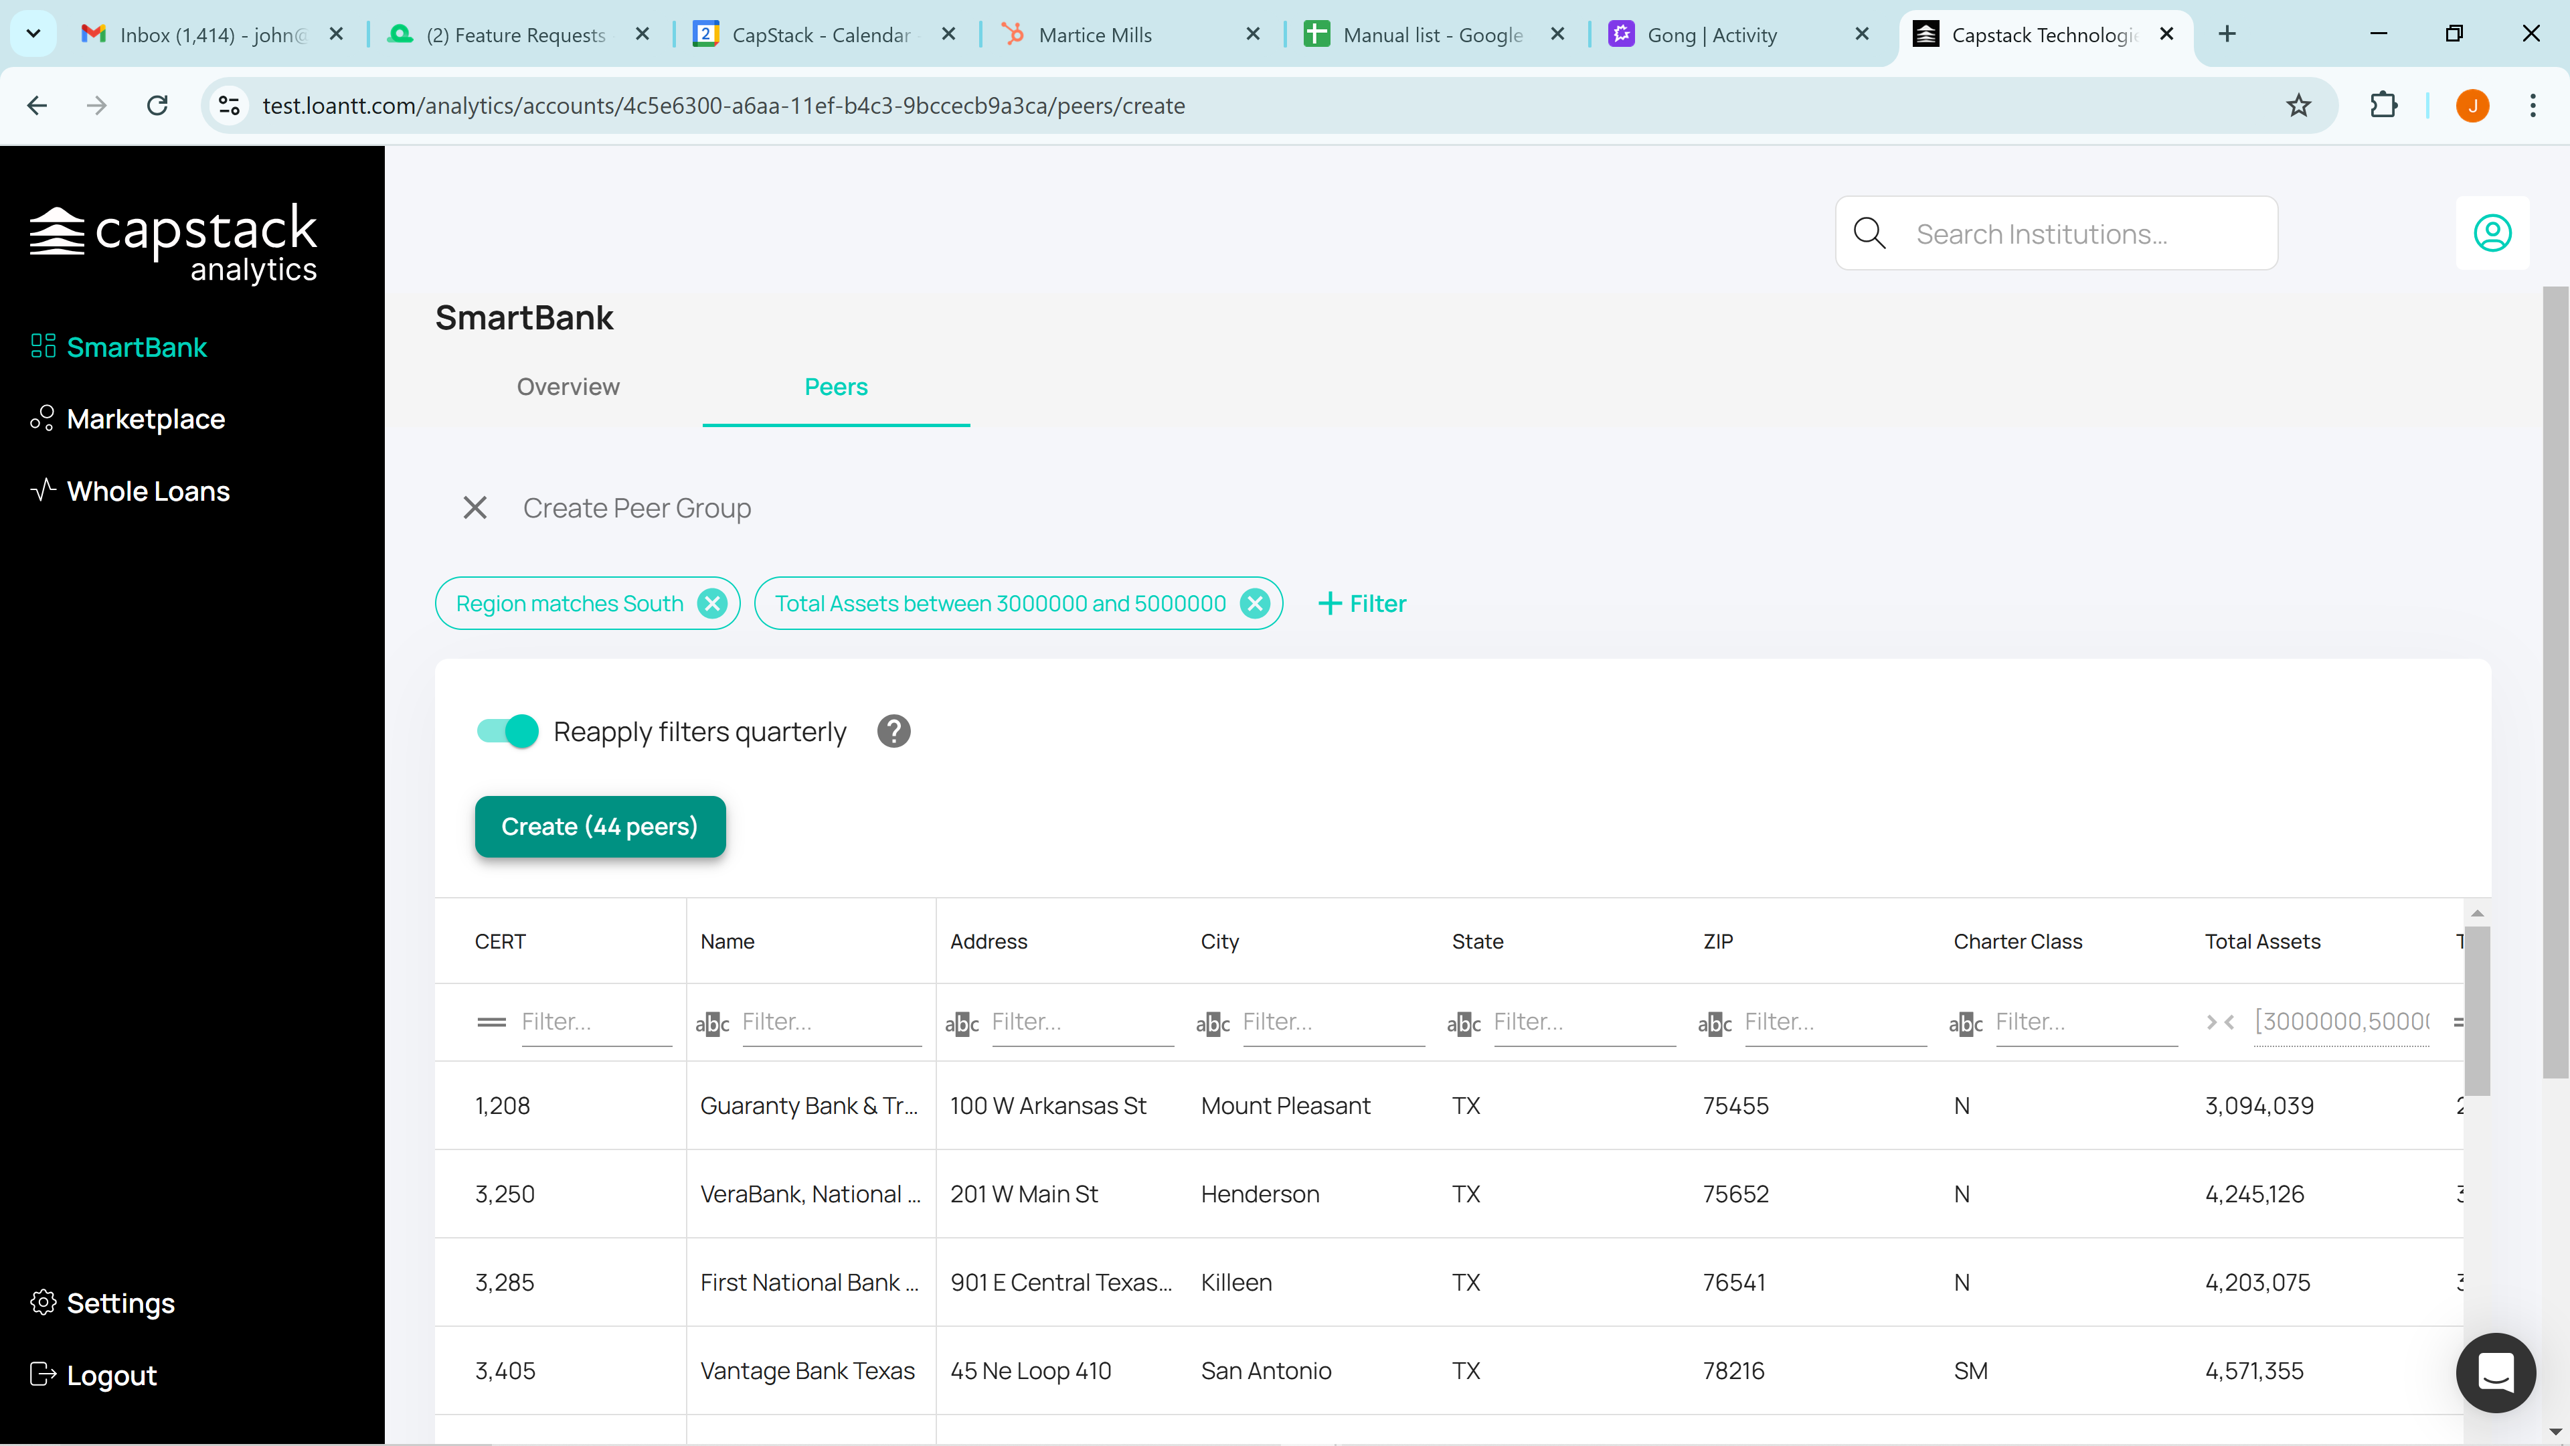
Task: Switch to the Overview tab
Action: point(568,386)
